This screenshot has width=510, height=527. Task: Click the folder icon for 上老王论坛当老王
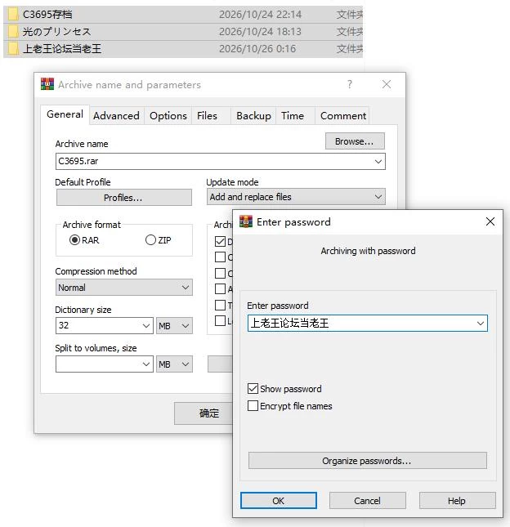click(x=13, y=49)
